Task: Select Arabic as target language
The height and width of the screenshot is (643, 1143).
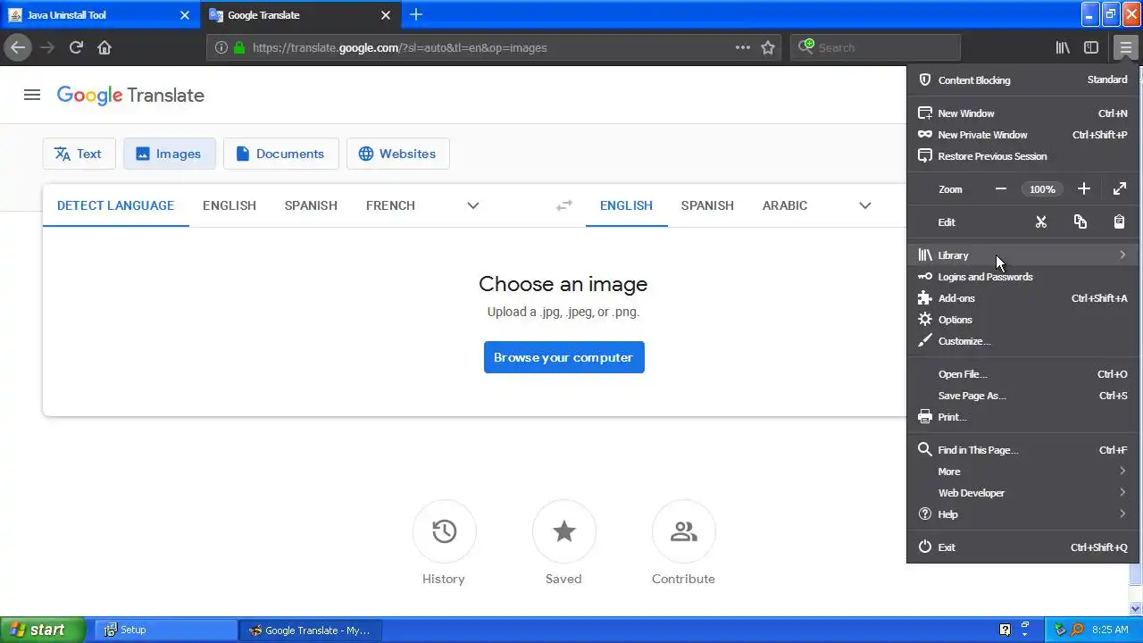Action: coord(785,205)
